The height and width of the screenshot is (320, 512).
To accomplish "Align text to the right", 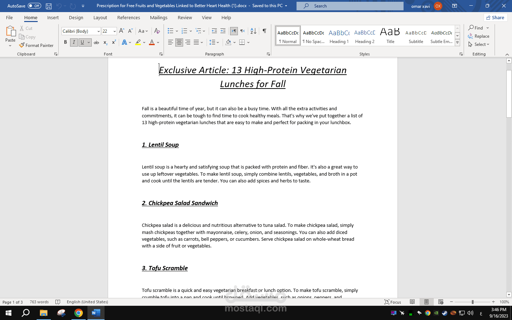I will pos(188,42).
